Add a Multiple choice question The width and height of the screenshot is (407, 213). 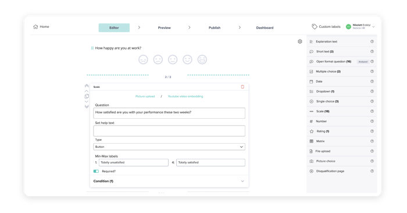click(x=342, y=72)
